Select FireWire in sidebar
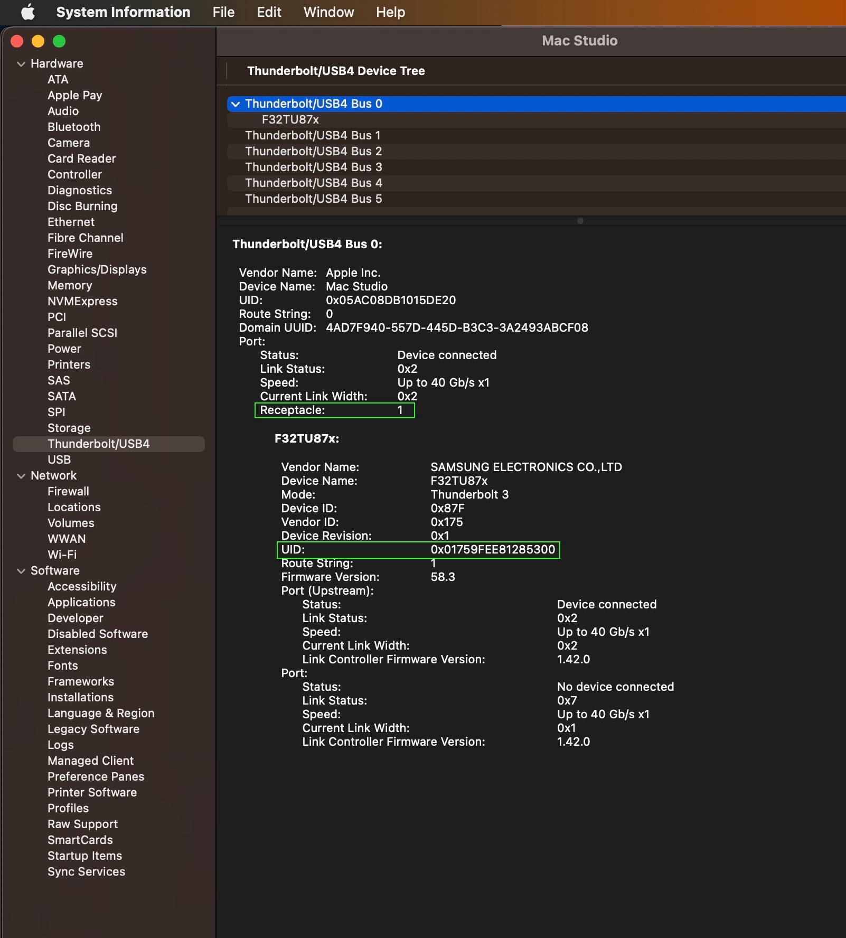 (x=70, y=254)
